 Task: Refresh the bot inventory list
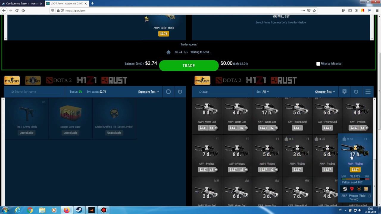pyautogui.click(x=356, y=92)
